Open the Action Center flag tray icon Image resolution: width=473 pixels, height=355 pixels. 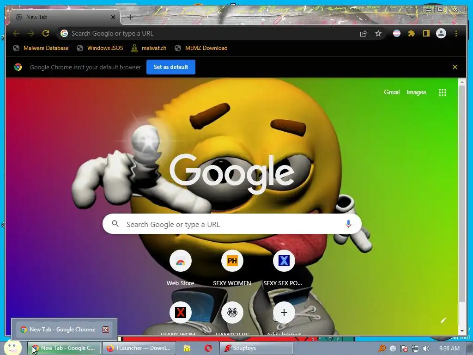click(x=404, y=349)
